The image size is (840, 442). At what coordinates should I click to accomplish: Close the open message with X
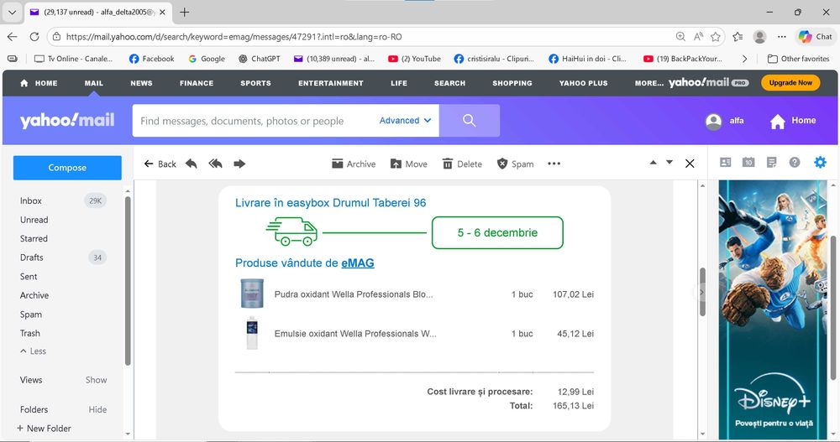pos(690,164)
